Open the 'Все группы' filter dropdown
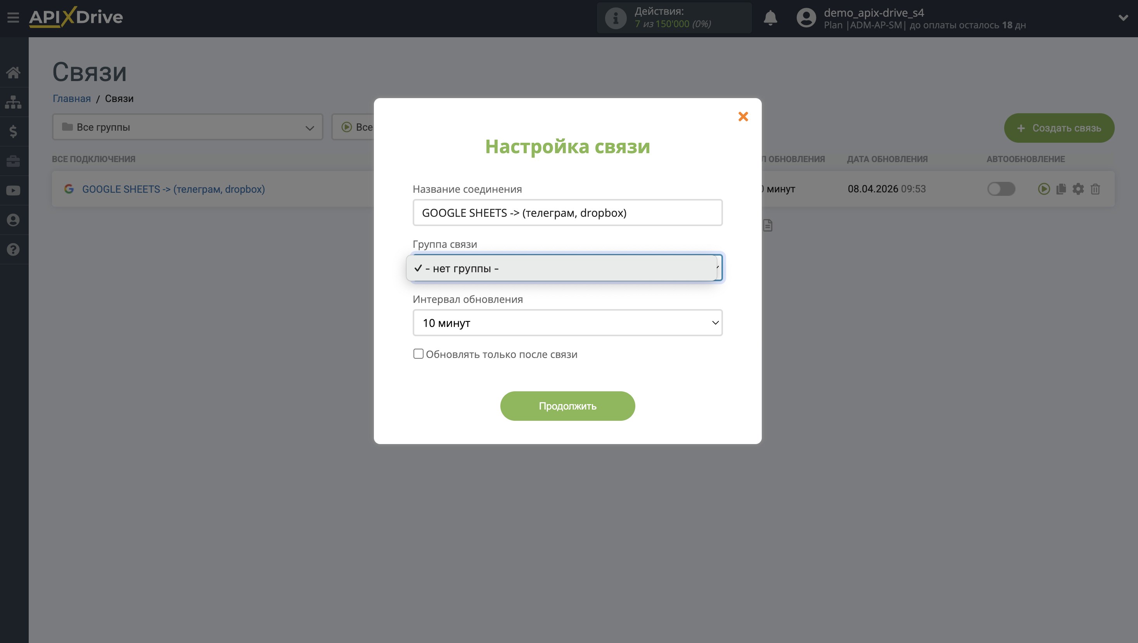The height and width of the screenshot is (643, 1138). [x=187, y=127]
